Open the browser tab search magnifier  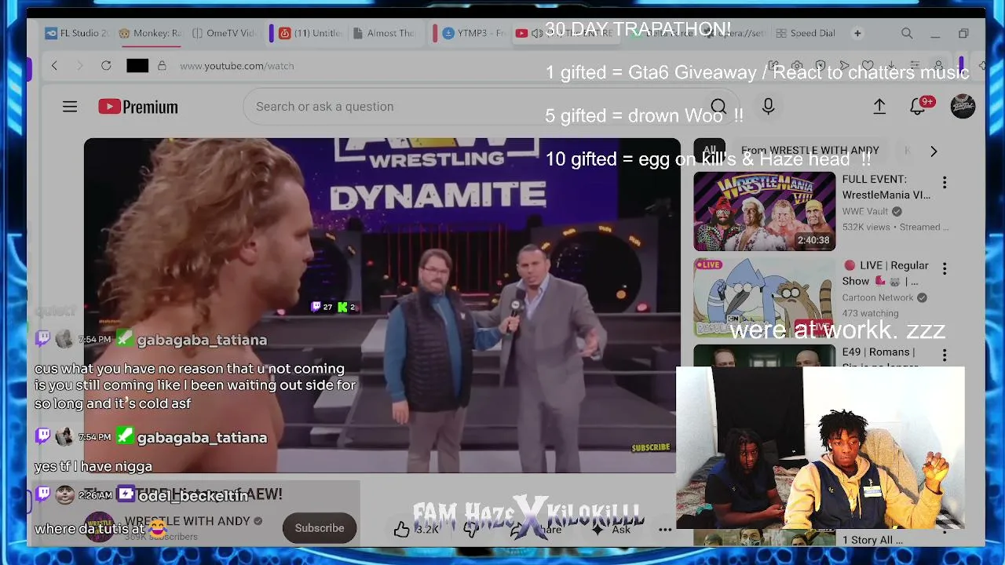(x=907, y=34)
